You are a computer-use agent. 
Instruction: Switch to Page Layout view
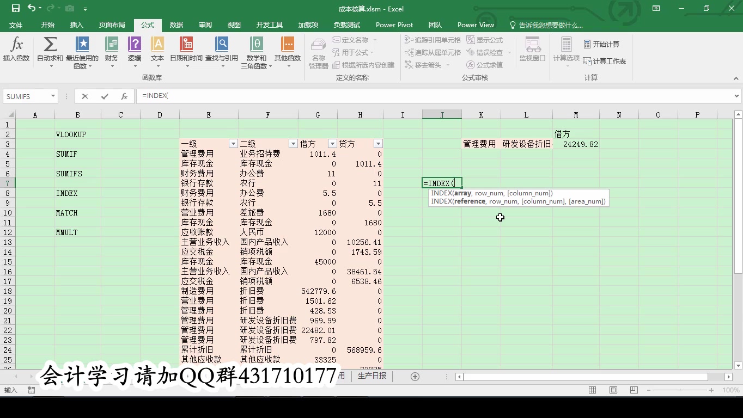click(x=613, y=390)
